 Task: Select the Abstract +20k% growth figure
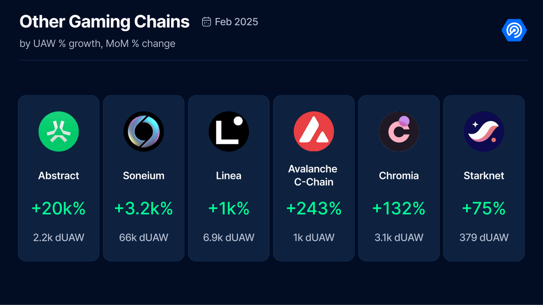58,208
